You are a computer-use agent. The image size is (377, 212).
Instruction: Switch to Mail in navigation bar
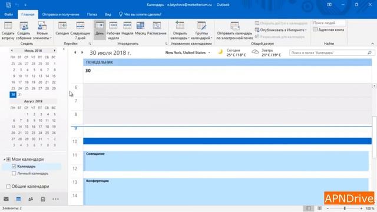tap(6, 199)
